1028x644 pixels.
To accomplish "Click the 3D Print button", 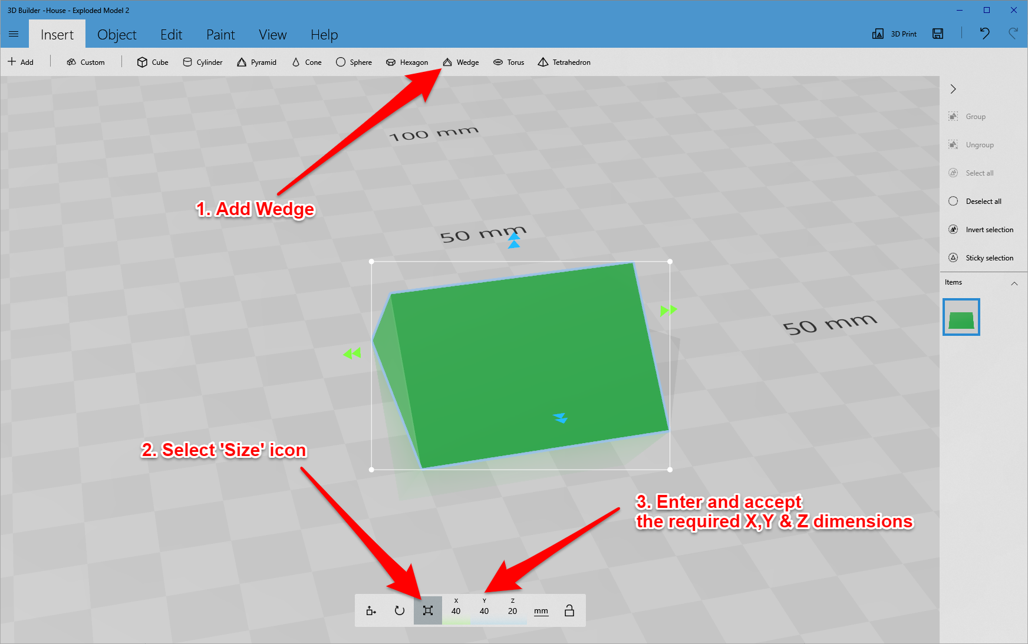I will click(x=894, y=34).
